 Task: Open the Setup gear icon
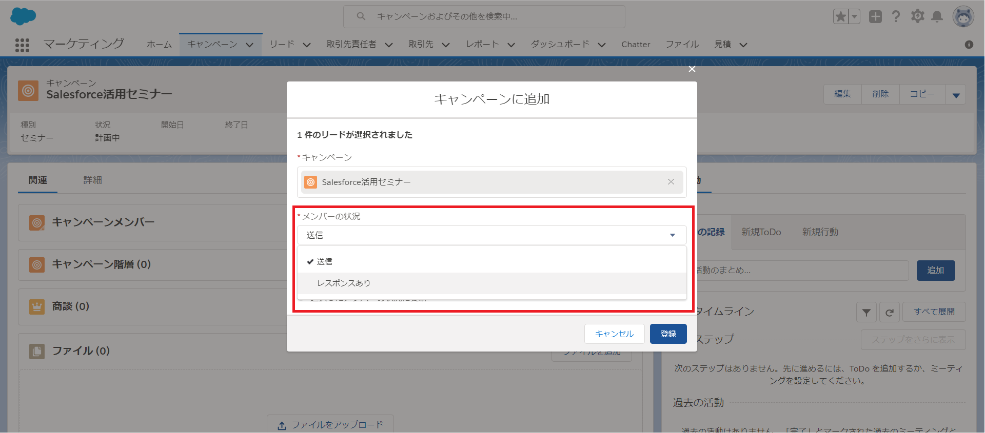[917, 16]
